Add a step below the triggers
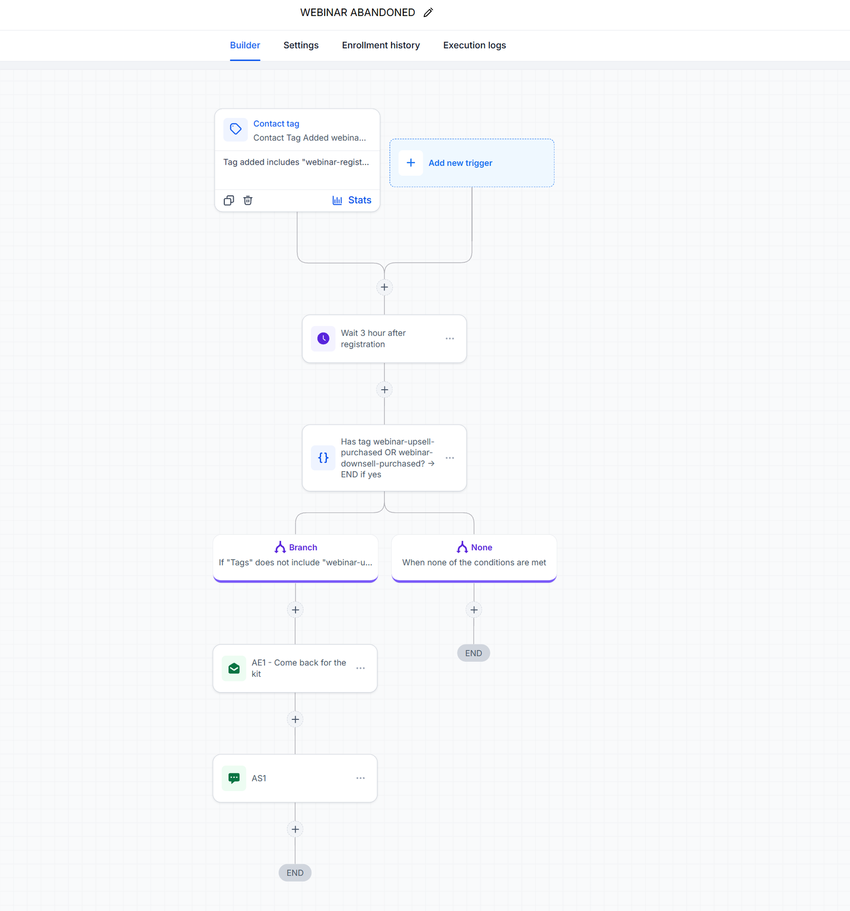The height and width of the screenshot is (911, 850). tap(385, 287)
